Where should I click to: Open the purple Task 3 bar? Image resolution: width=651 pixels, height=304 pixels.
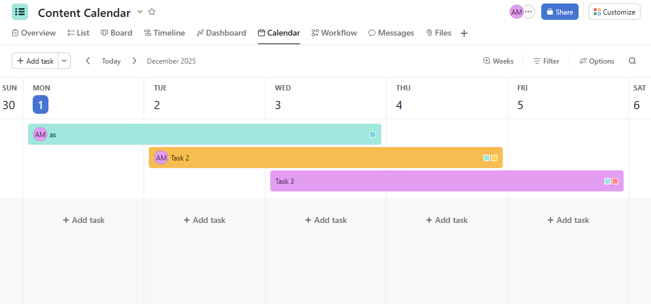(447, 181)
